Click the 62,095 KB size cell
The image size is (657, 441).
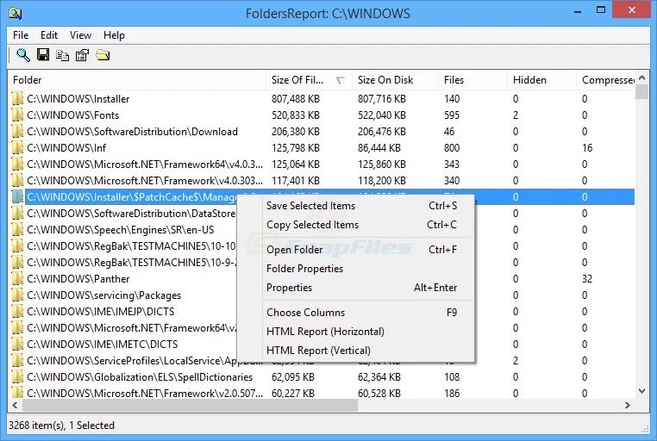click(x=293, y=377)
